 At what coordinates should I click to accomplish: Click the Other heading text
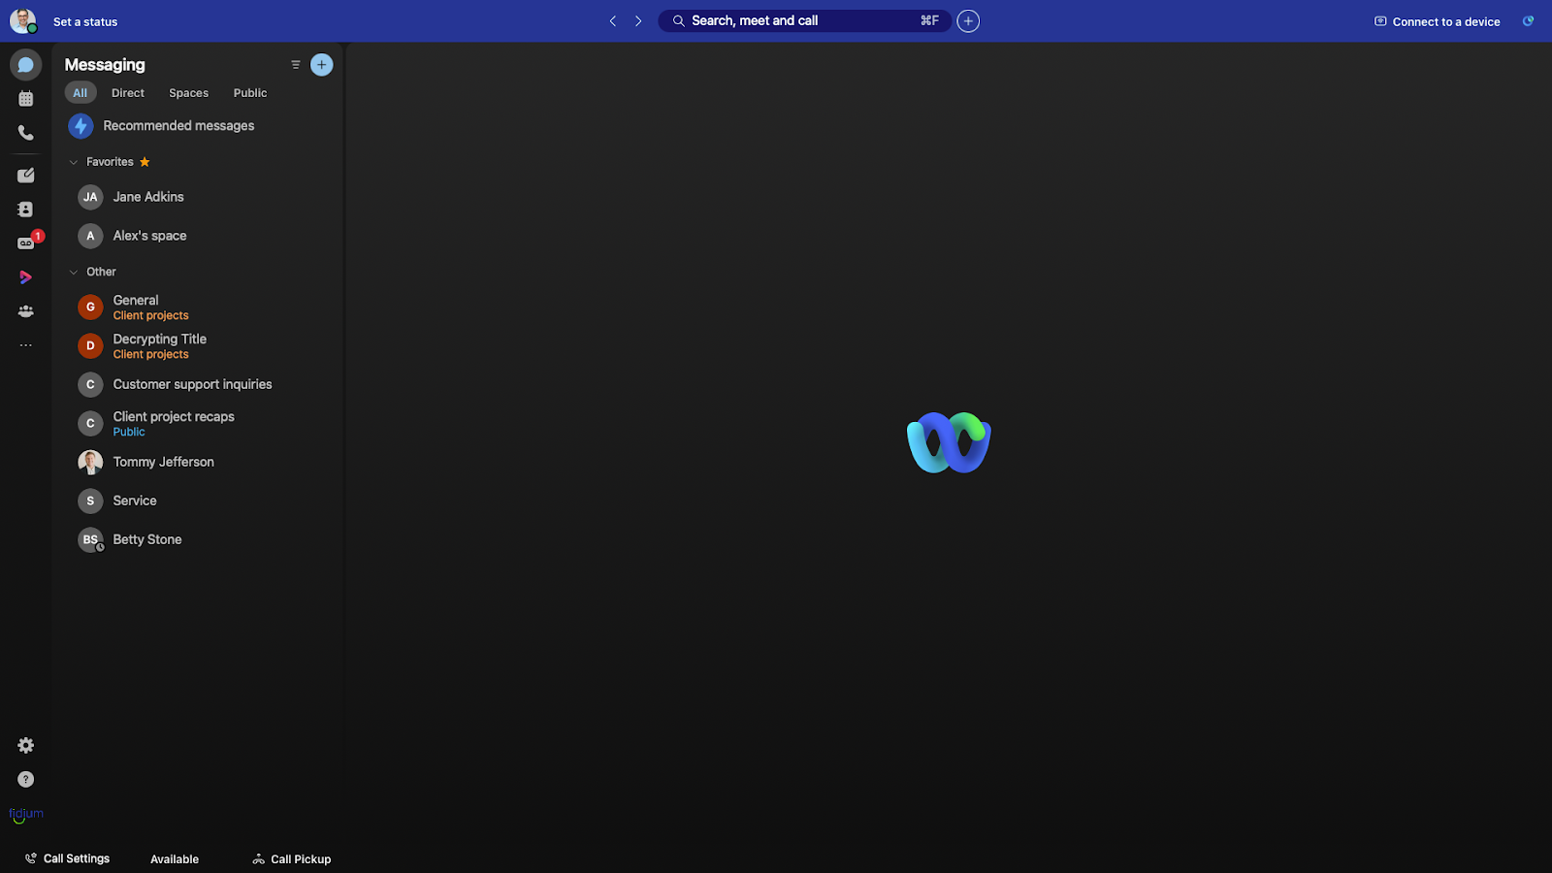[101, 272]
